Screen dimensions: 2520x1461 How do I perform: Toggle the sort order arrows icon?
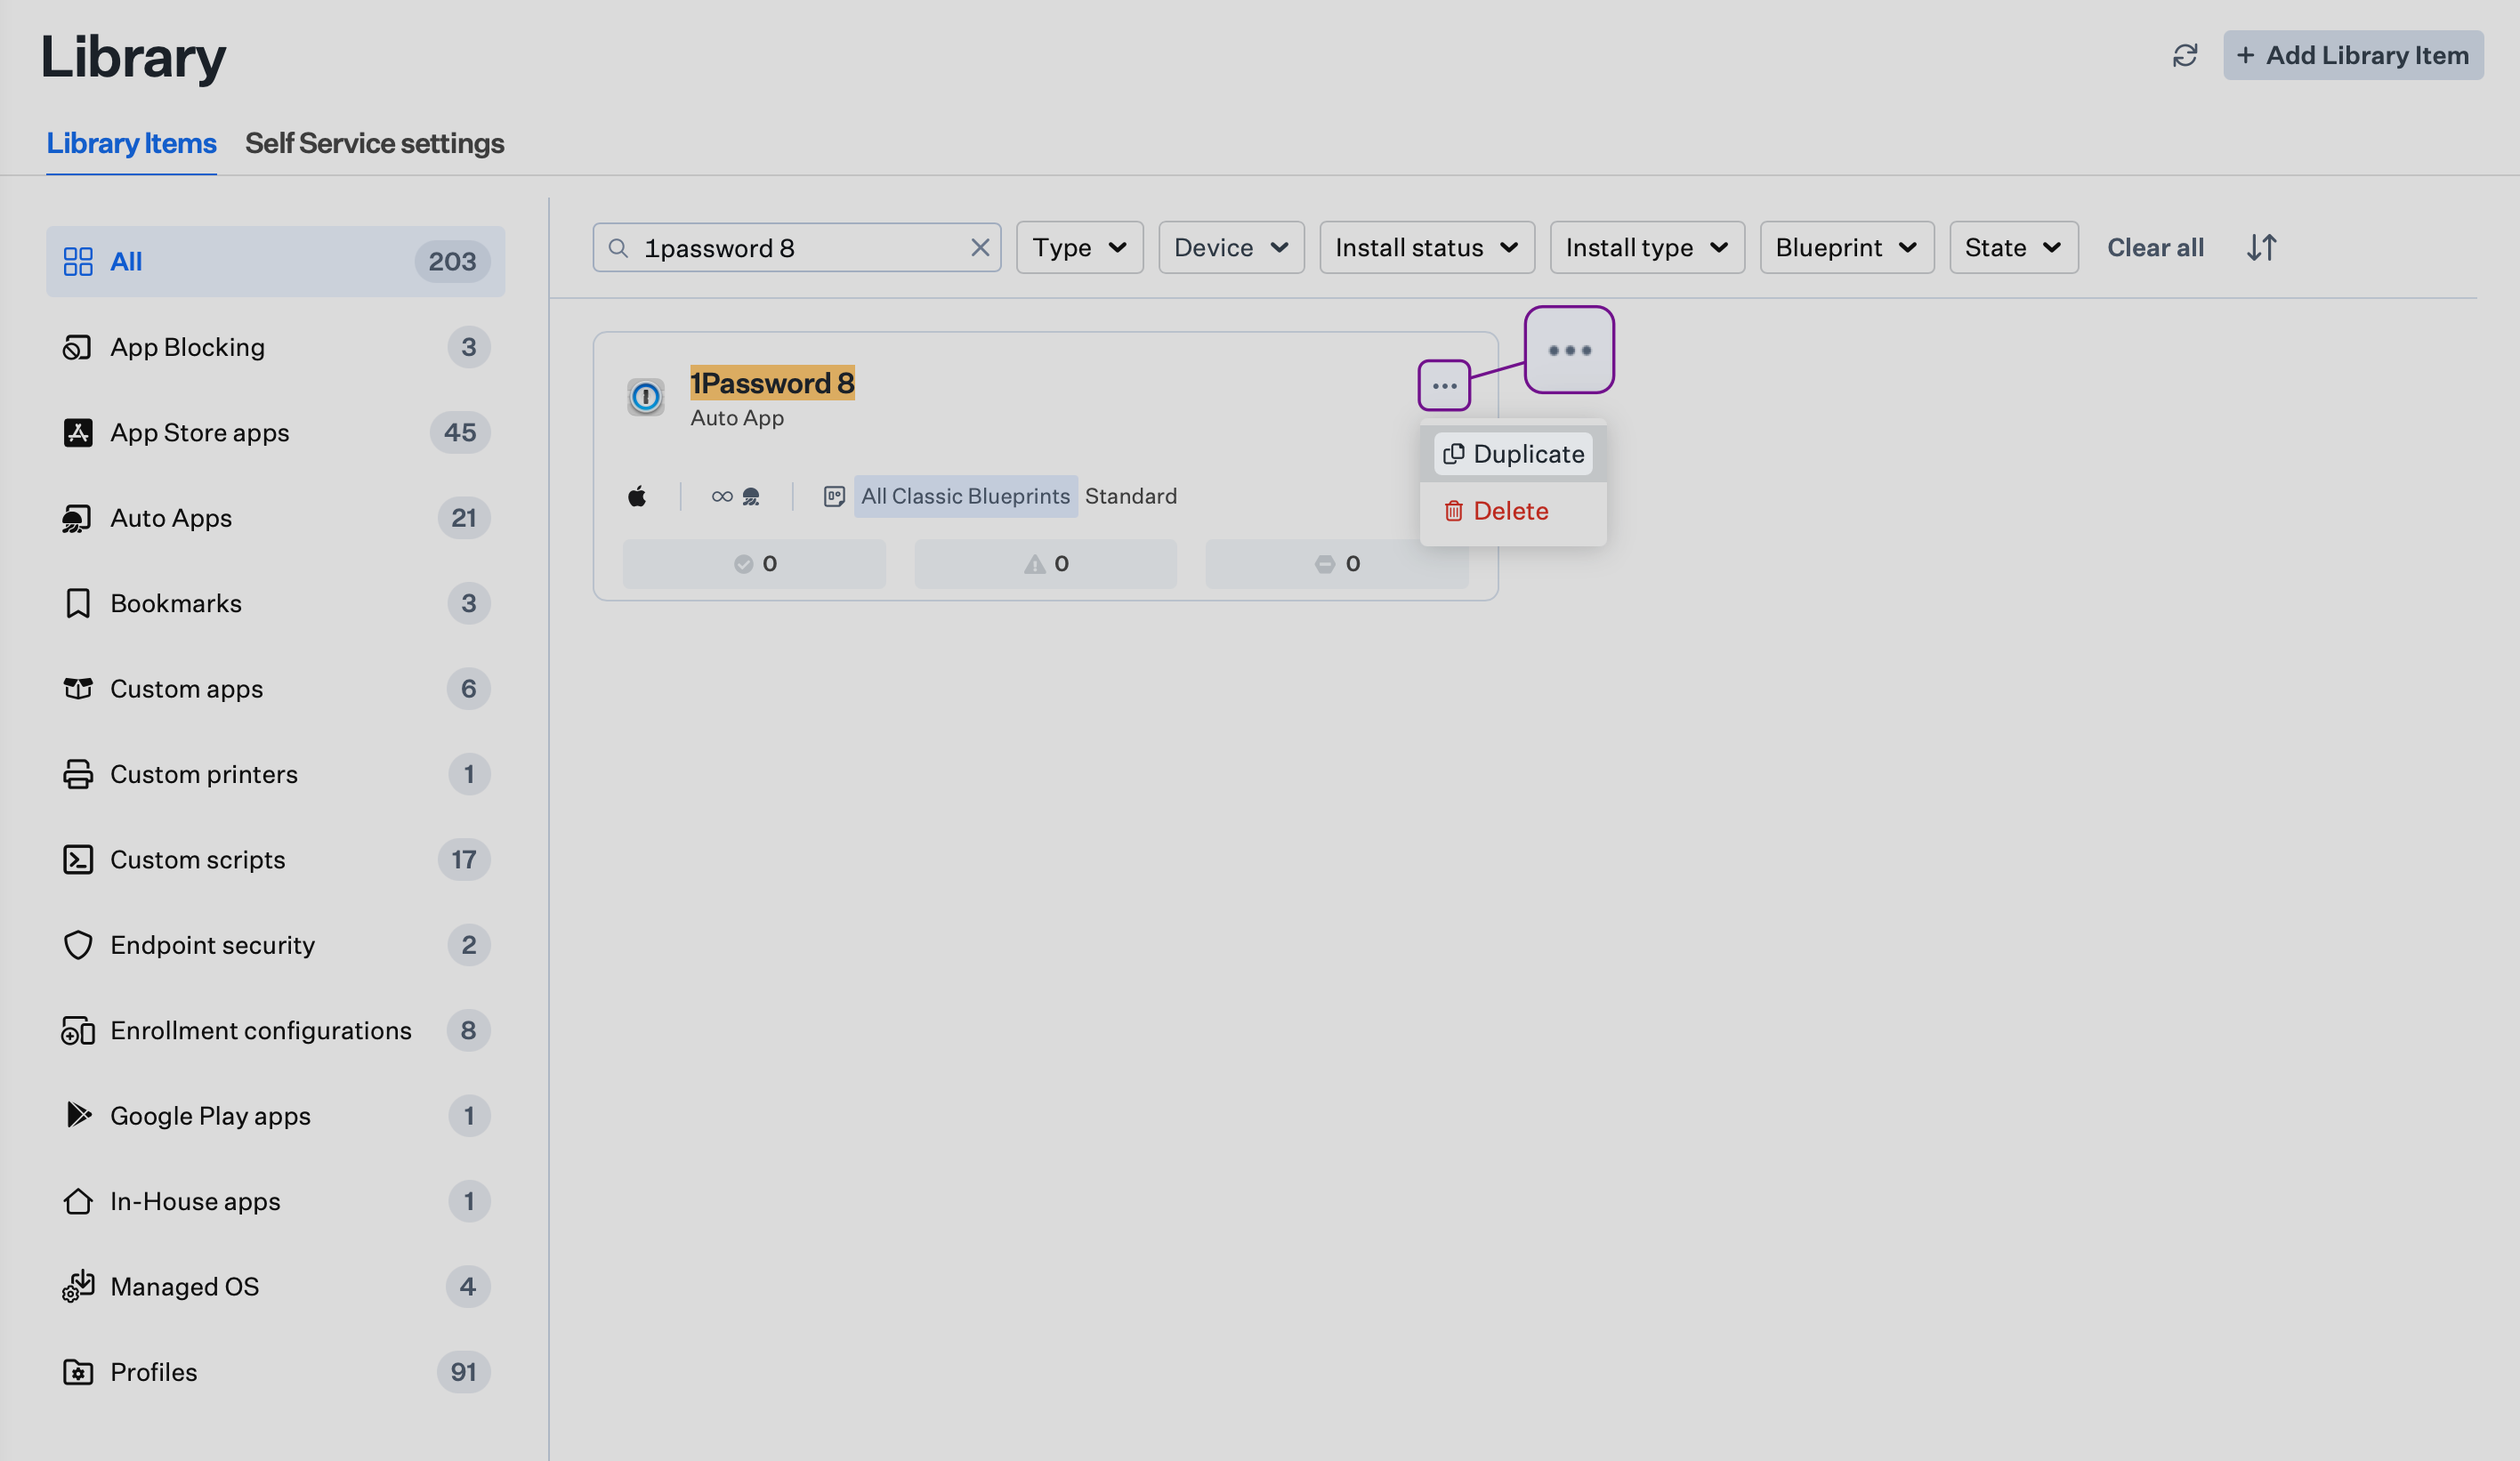coord(2260,248)
